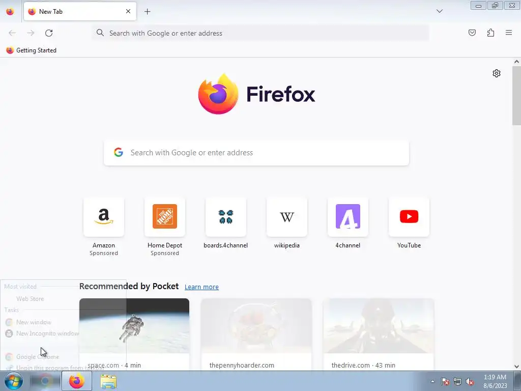The height and width of the screenshot is (391, 521).
Task: Open the clock showing 1:19 AM
Action: (495, 381)
